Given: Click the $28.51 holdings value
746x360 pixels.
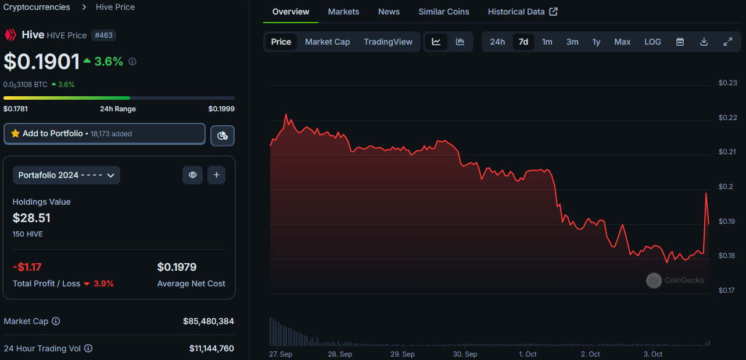Looking at the screenshot, I should [x=31, y=218].
